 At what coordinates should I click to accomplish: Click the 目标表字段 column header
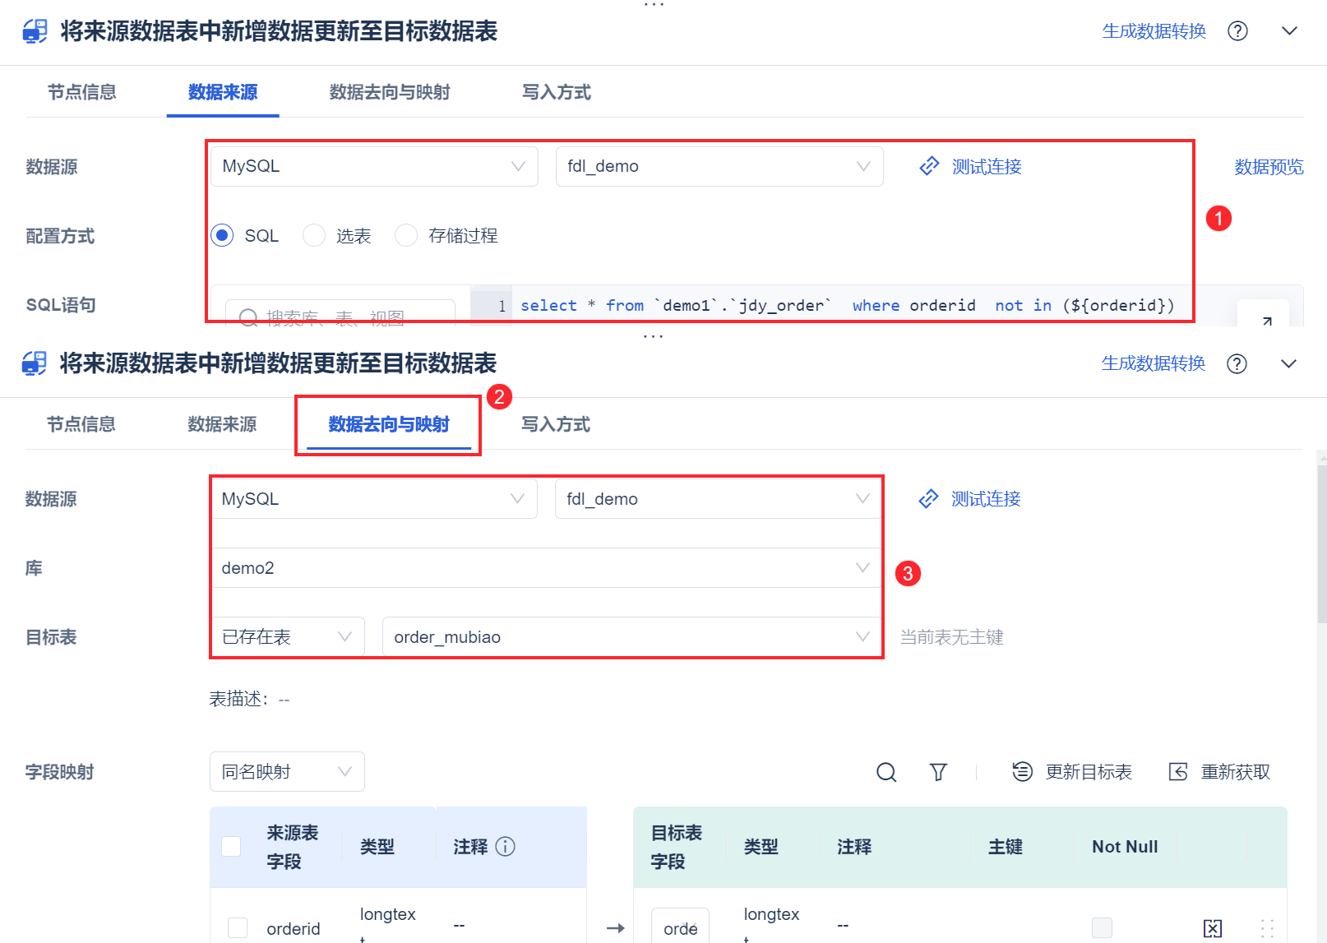coord(676,847)
